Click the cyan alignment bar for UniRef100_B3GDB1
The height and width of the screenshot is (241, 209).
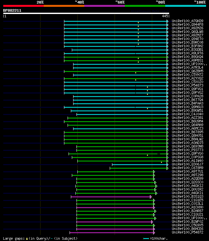pos(120,50)
